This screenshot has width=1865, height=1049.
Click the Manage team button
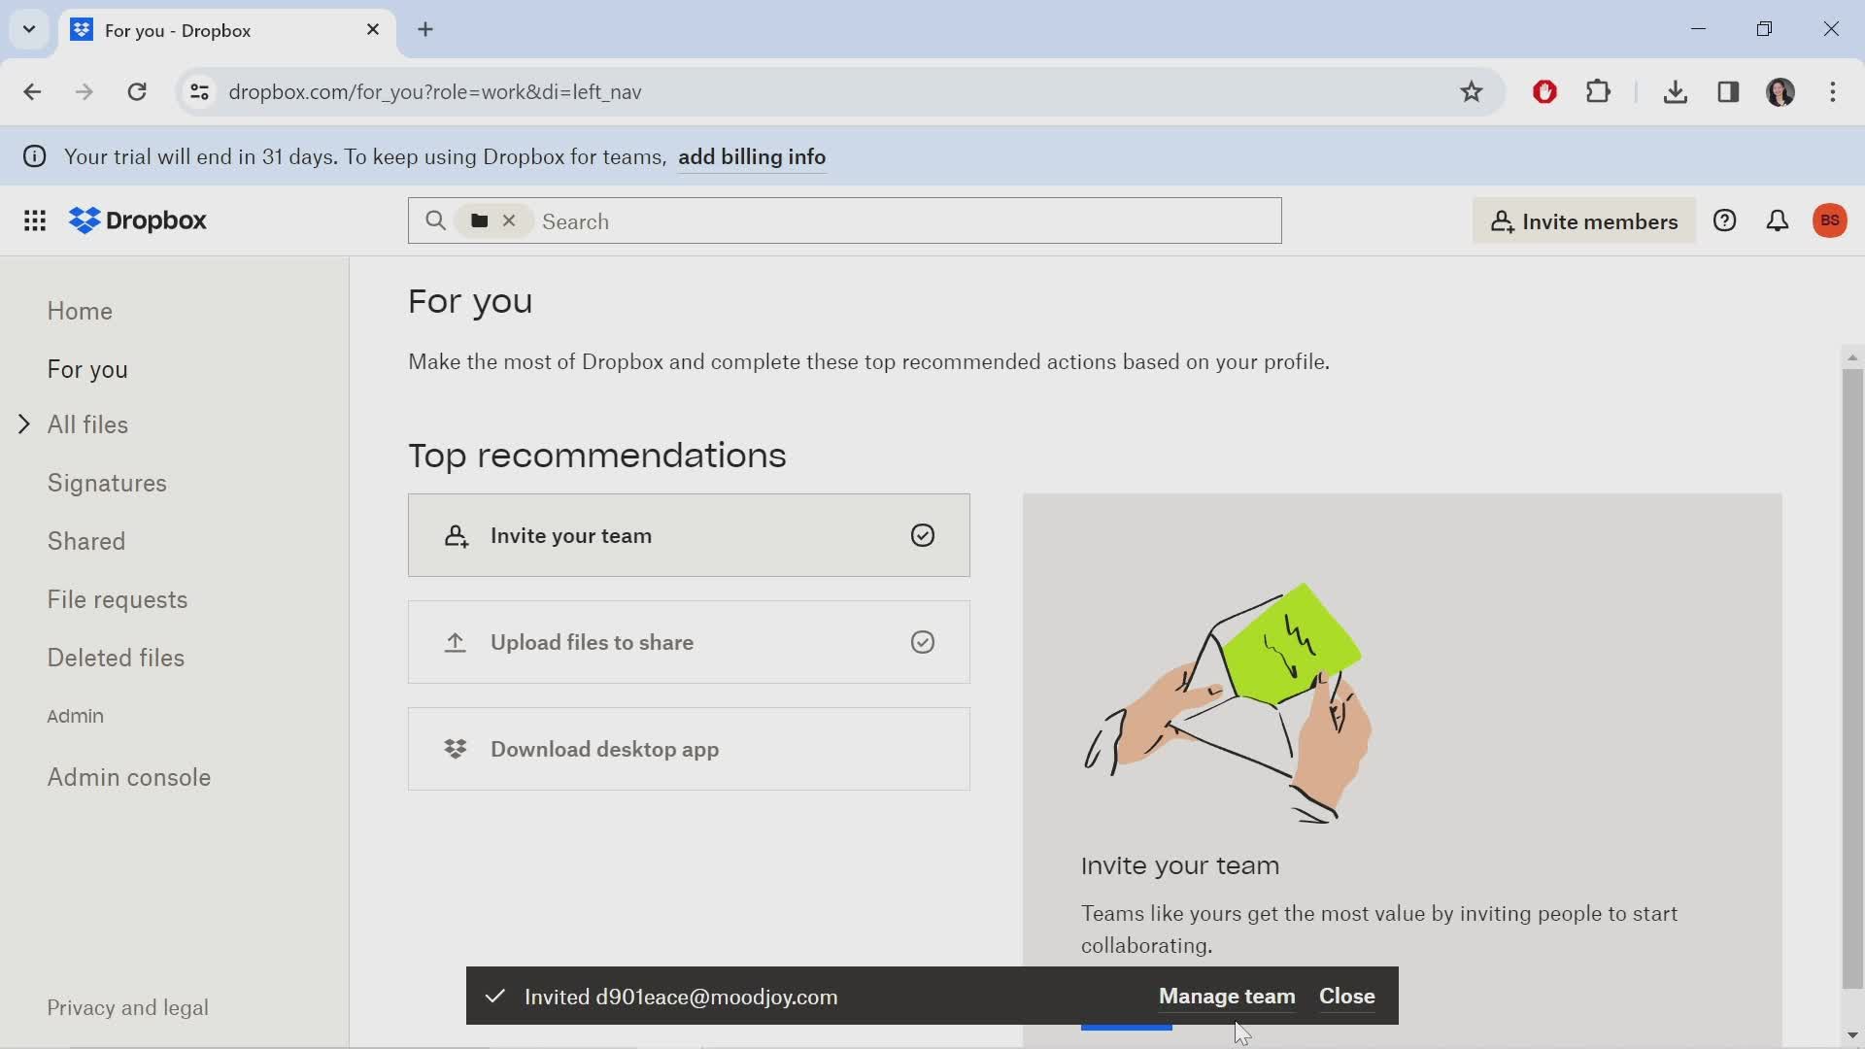(x=1227, y=996)
